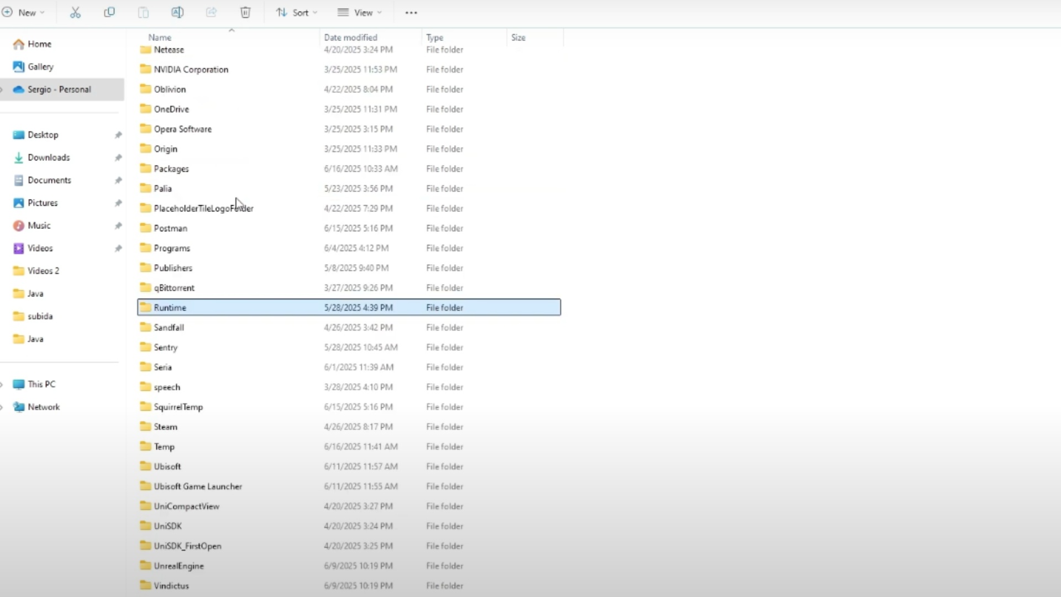The width and height of the screenshot is (1061, 597).
Task: Click the pin icon beside Downloads
Action: click(118, 158)
